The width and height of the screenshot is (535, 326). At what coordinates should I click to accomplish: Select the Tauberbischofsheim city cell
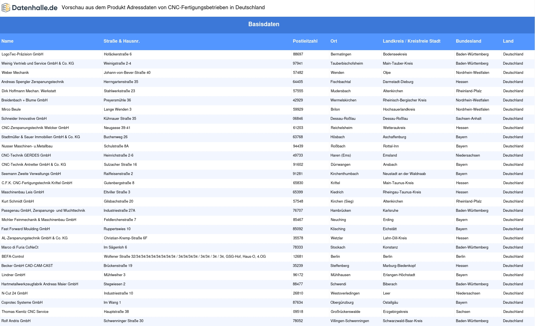pyautogui.click(x=347, y=63)
